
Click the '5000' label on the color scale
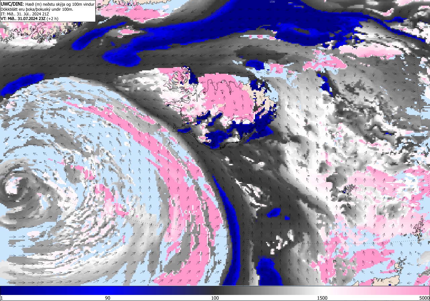tap(424, 298)
